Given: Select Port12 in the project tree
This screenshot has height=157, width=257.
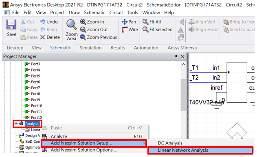Looking at the screenshot, I should (x=37, y=118).
